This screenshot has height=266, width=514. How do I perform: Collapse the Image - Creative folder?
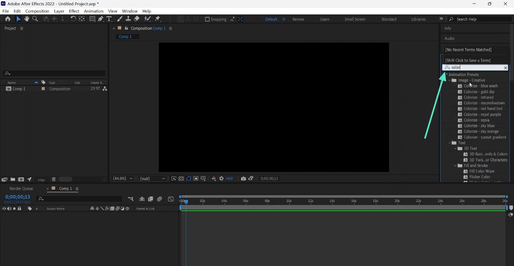pyautogui.click(x=450, y=80)
